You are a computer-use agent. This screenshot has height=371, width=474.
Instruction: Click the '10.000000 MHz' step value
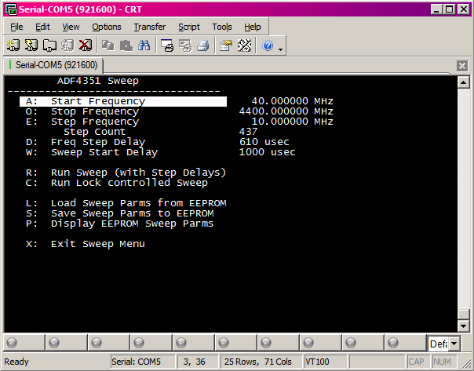pos(292,122)
